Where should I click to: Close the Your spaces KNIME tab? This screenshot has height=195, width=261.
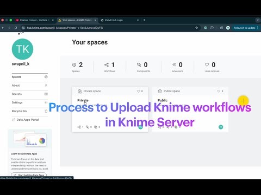coord(95,20)
